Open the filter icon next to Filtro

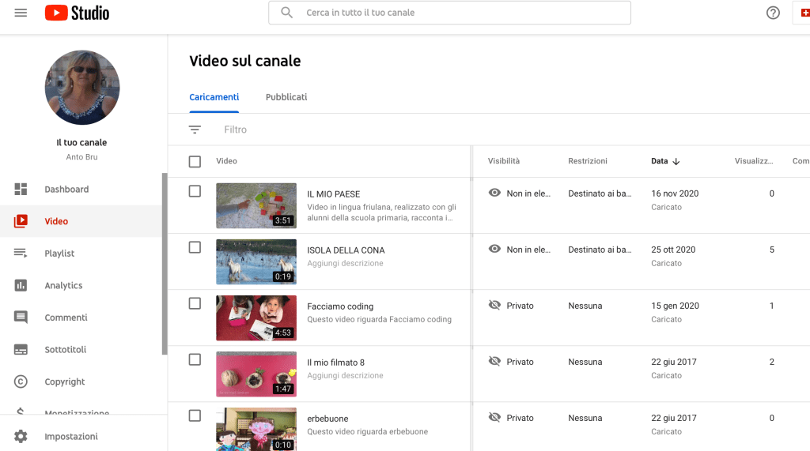[x=195, y=130]
